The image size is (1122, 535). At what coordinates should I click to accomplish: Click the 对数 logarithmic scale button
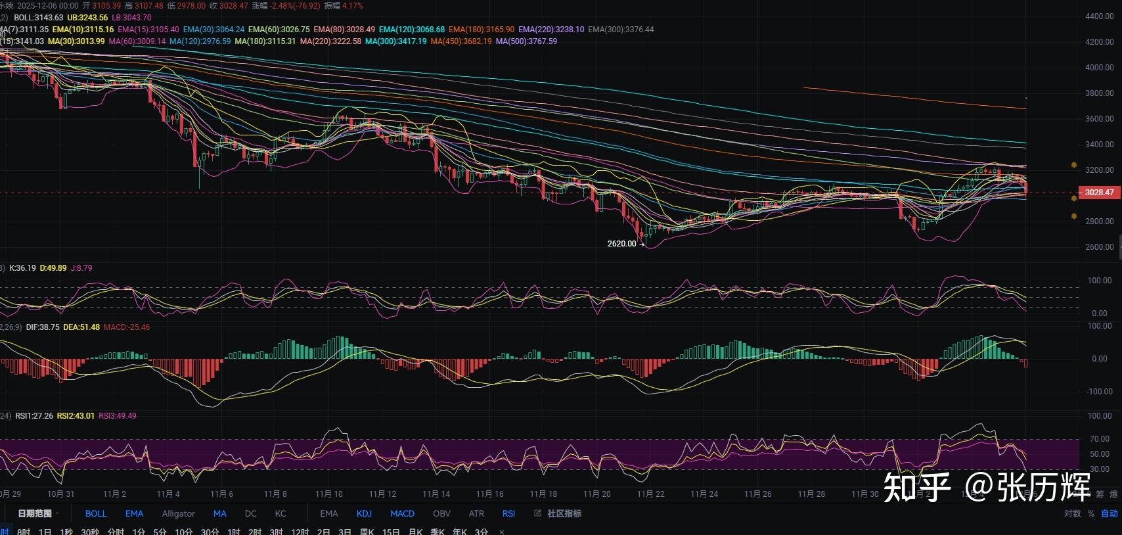click(x=1072, y=513)
